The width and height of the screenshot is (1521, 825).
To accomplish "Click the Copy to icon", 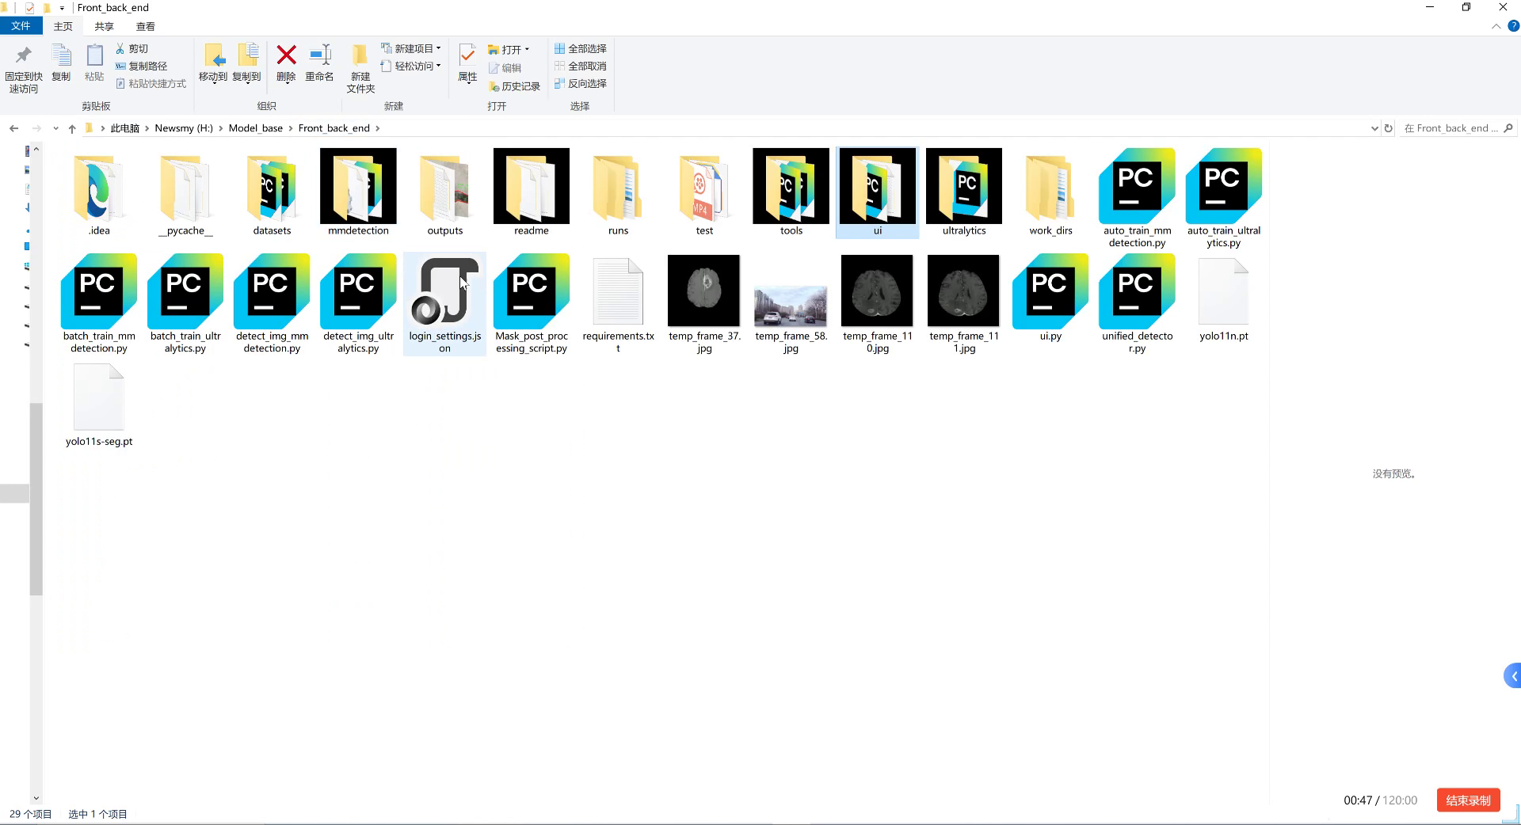I will point(246,63).
